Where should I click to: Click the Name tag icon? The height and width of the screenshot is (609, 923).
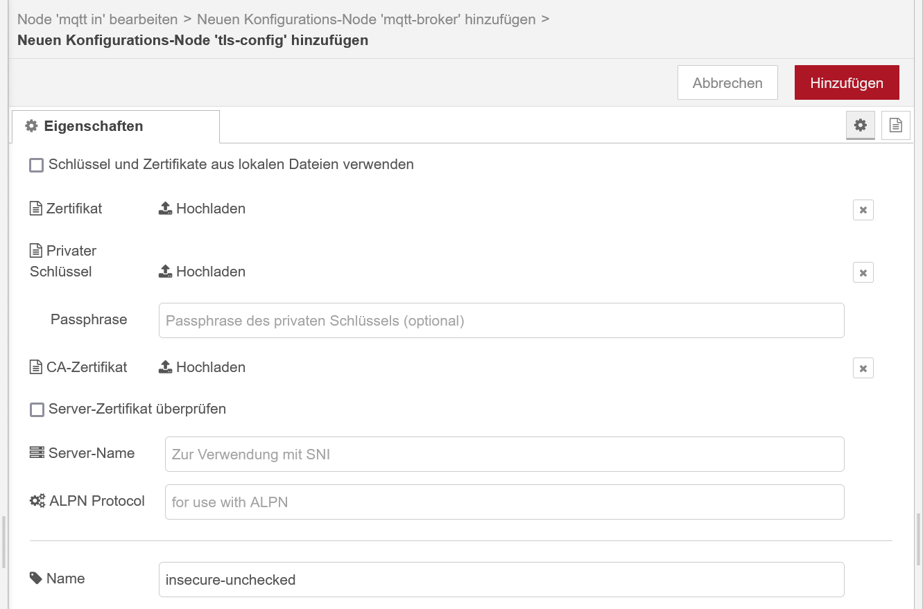point(36,578)
